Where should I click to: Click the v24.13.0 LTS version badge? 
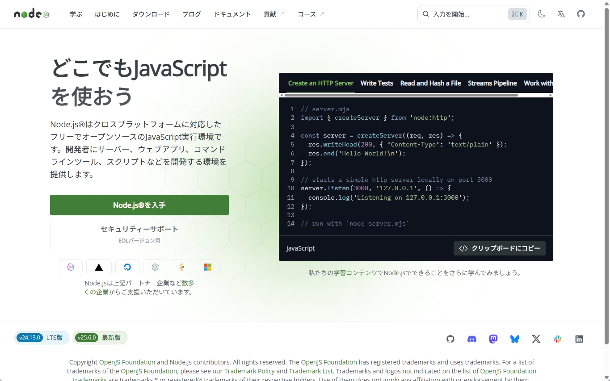pos(42,338)
